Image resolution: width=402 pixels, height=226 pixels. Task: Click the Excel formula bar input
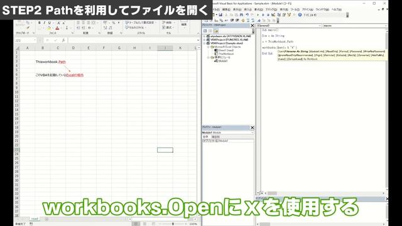(x=132, y=40)
